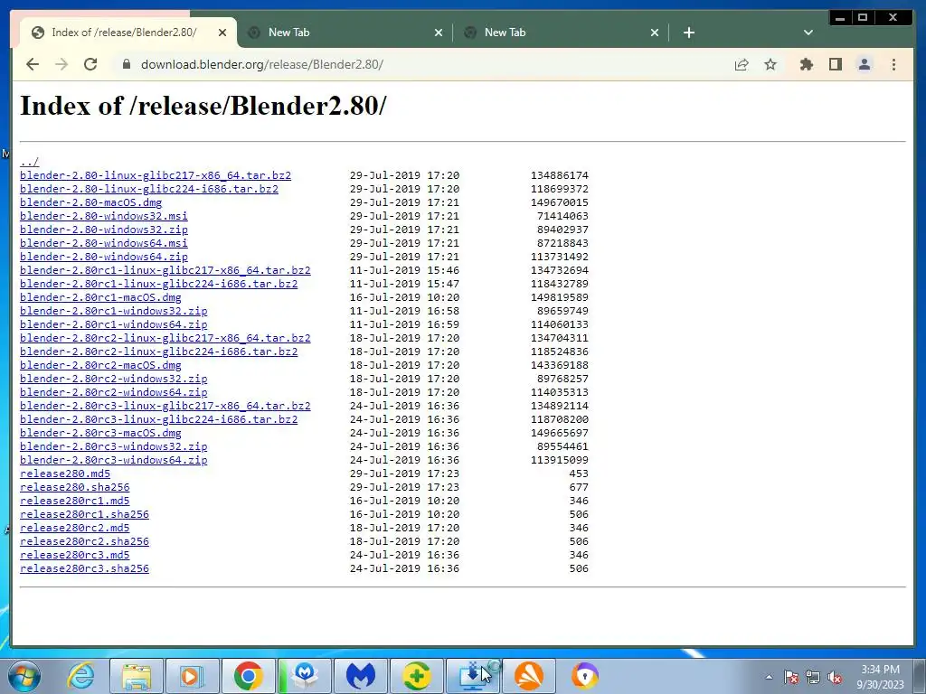The height and width of the screenshot is (694, 926).
Task: Download blender-2.80-linux-glibc224-i686.tar.bz2
Action: point(149,189)
